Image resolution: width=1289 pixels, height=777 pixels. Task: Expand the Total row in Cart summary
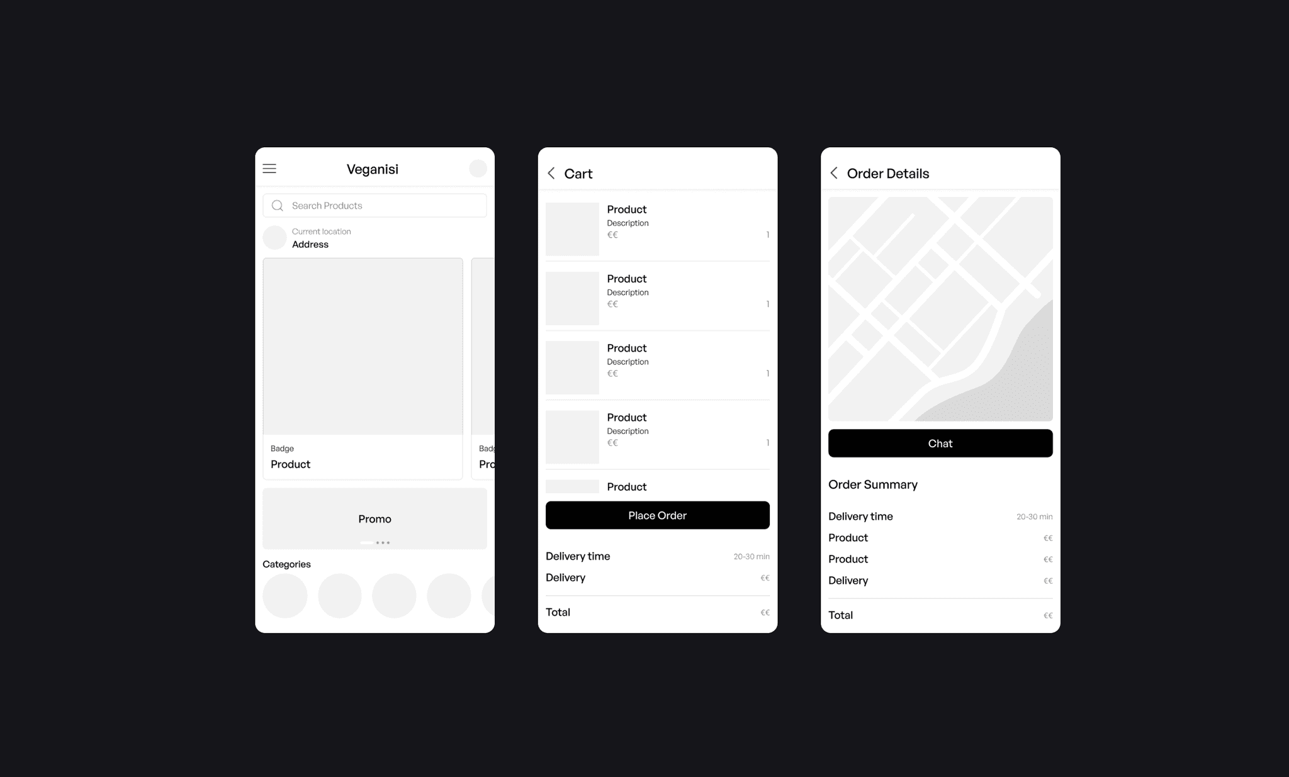[656, 612]
